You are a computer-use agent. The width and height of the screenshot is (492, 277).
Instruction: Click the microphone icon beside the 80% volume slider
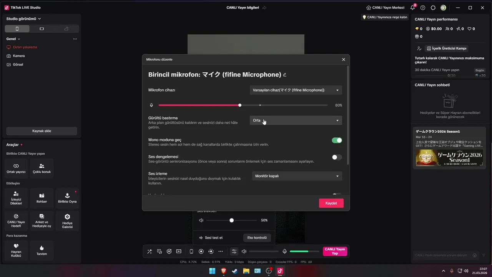151,105
